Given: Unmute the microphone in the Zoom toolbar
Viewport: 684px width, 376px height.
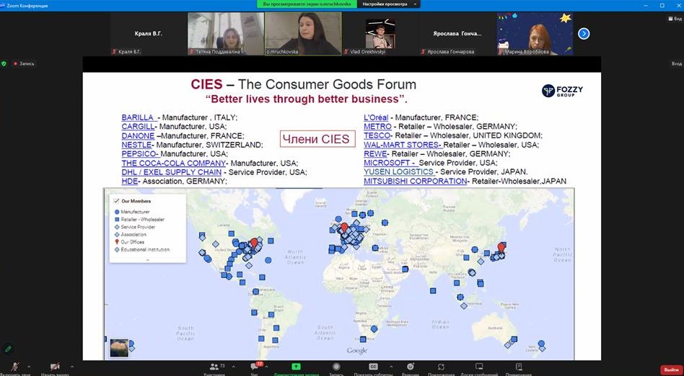Looking at the screenshot, I should [14, 367].
